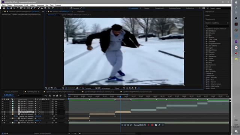This screenshot has height=135, width=240.
Task: Select the Roto Brush tool
Action: pyautogui.click(x=49, y=8)
